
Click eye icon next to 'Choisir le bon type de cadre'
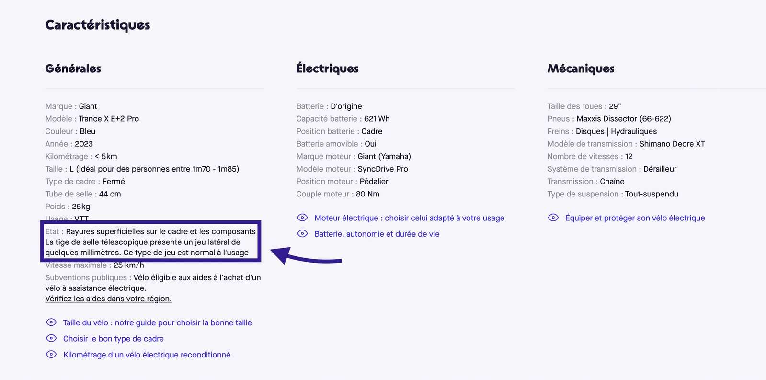[x=51, y=338]
